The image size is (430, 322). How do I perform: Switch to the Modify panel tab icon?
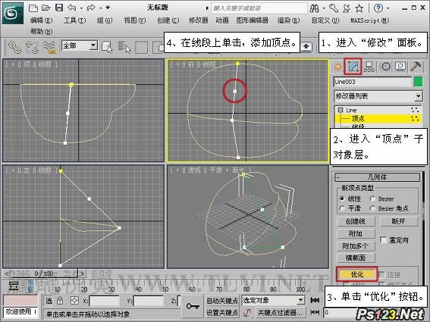(353, 67)
